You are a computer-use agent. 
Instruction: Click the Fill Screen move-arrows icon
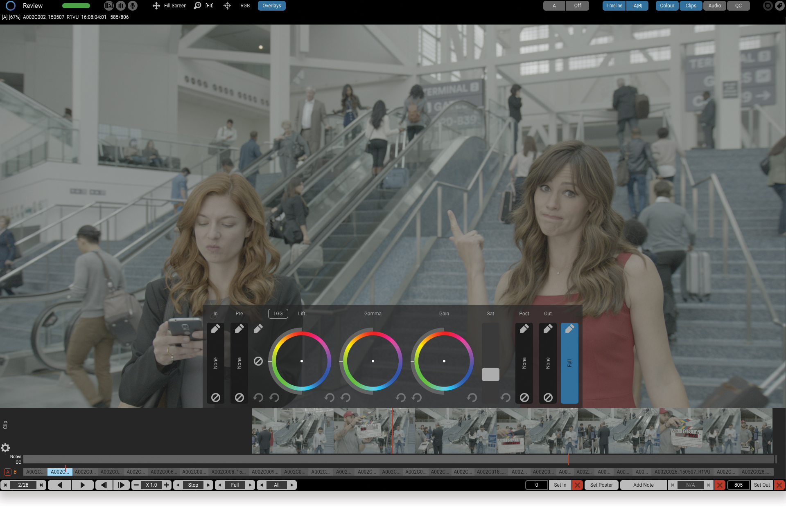pyautogui.click(x=156, y=6)
